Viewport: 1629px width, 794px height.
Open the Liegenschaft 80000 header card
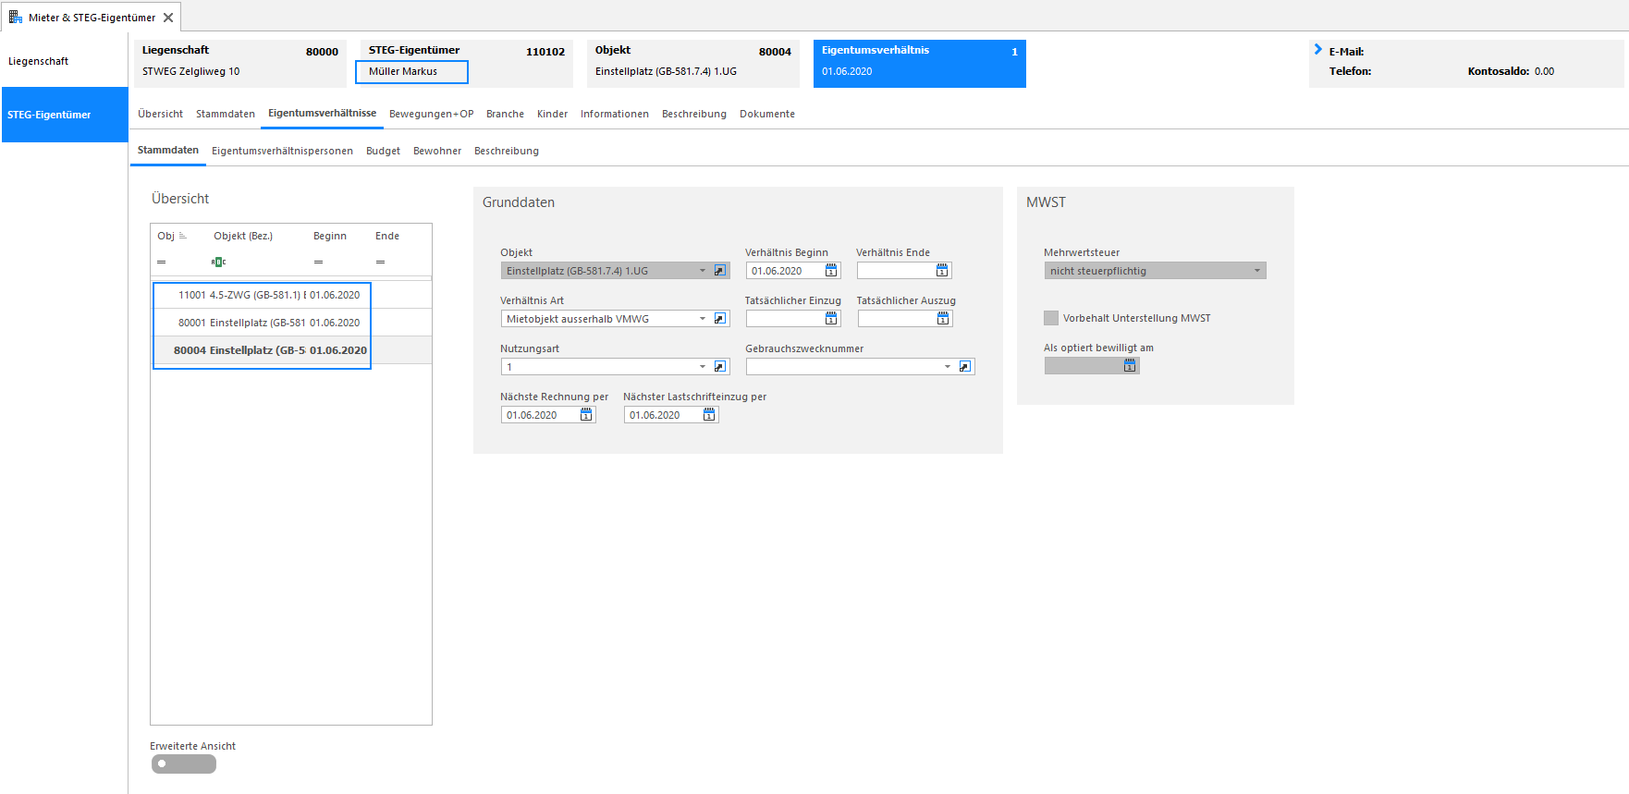point(240,64)
